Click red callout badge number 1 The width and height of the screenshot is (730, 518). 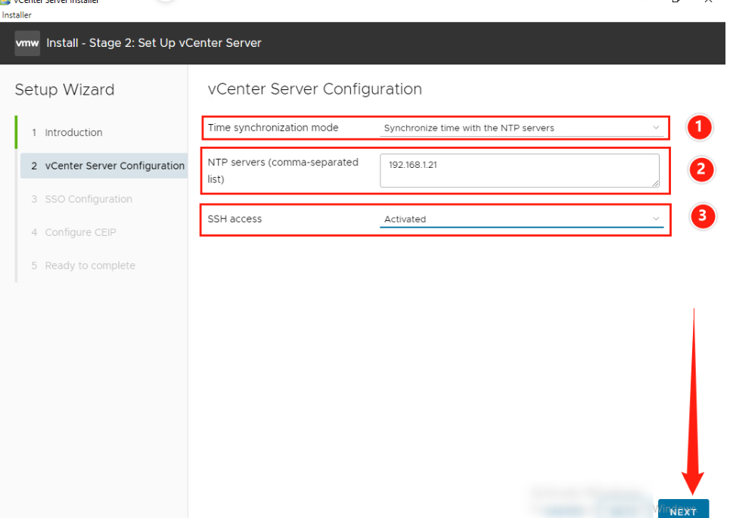point(700,128)
